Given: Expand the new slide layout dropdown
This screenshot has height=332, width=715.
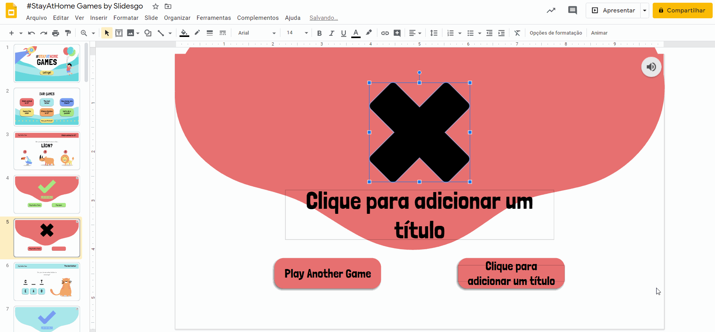Looking at the screenshot, I should click(21, 33).
